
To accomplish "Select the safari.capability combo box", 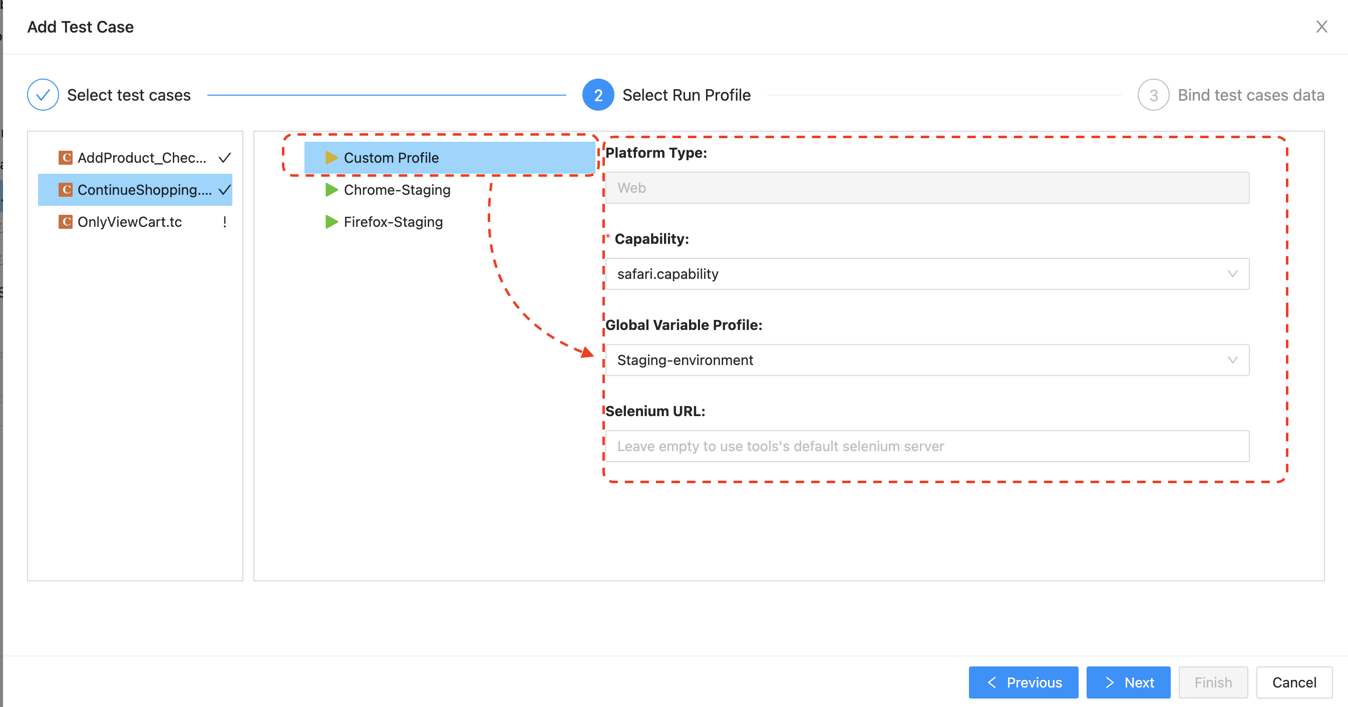I will [927, 274].
